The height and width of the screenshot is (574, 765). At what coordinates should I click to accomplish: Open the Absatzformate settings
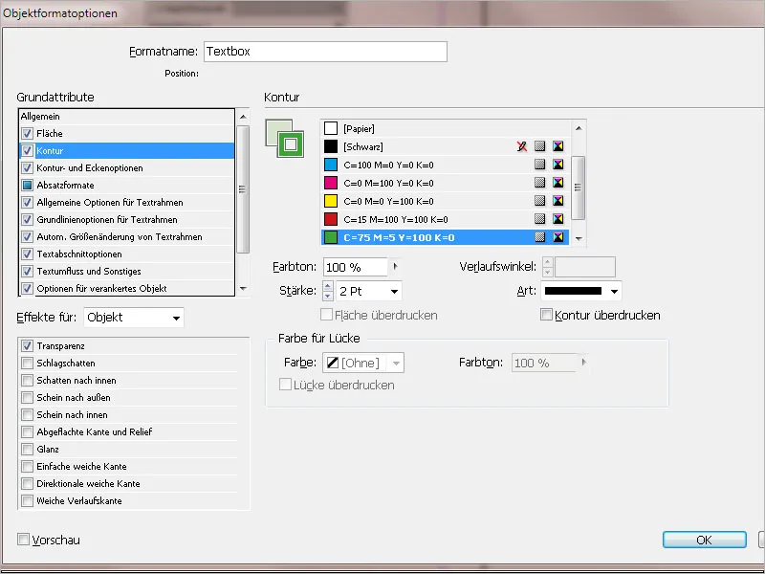pos(126,185)
